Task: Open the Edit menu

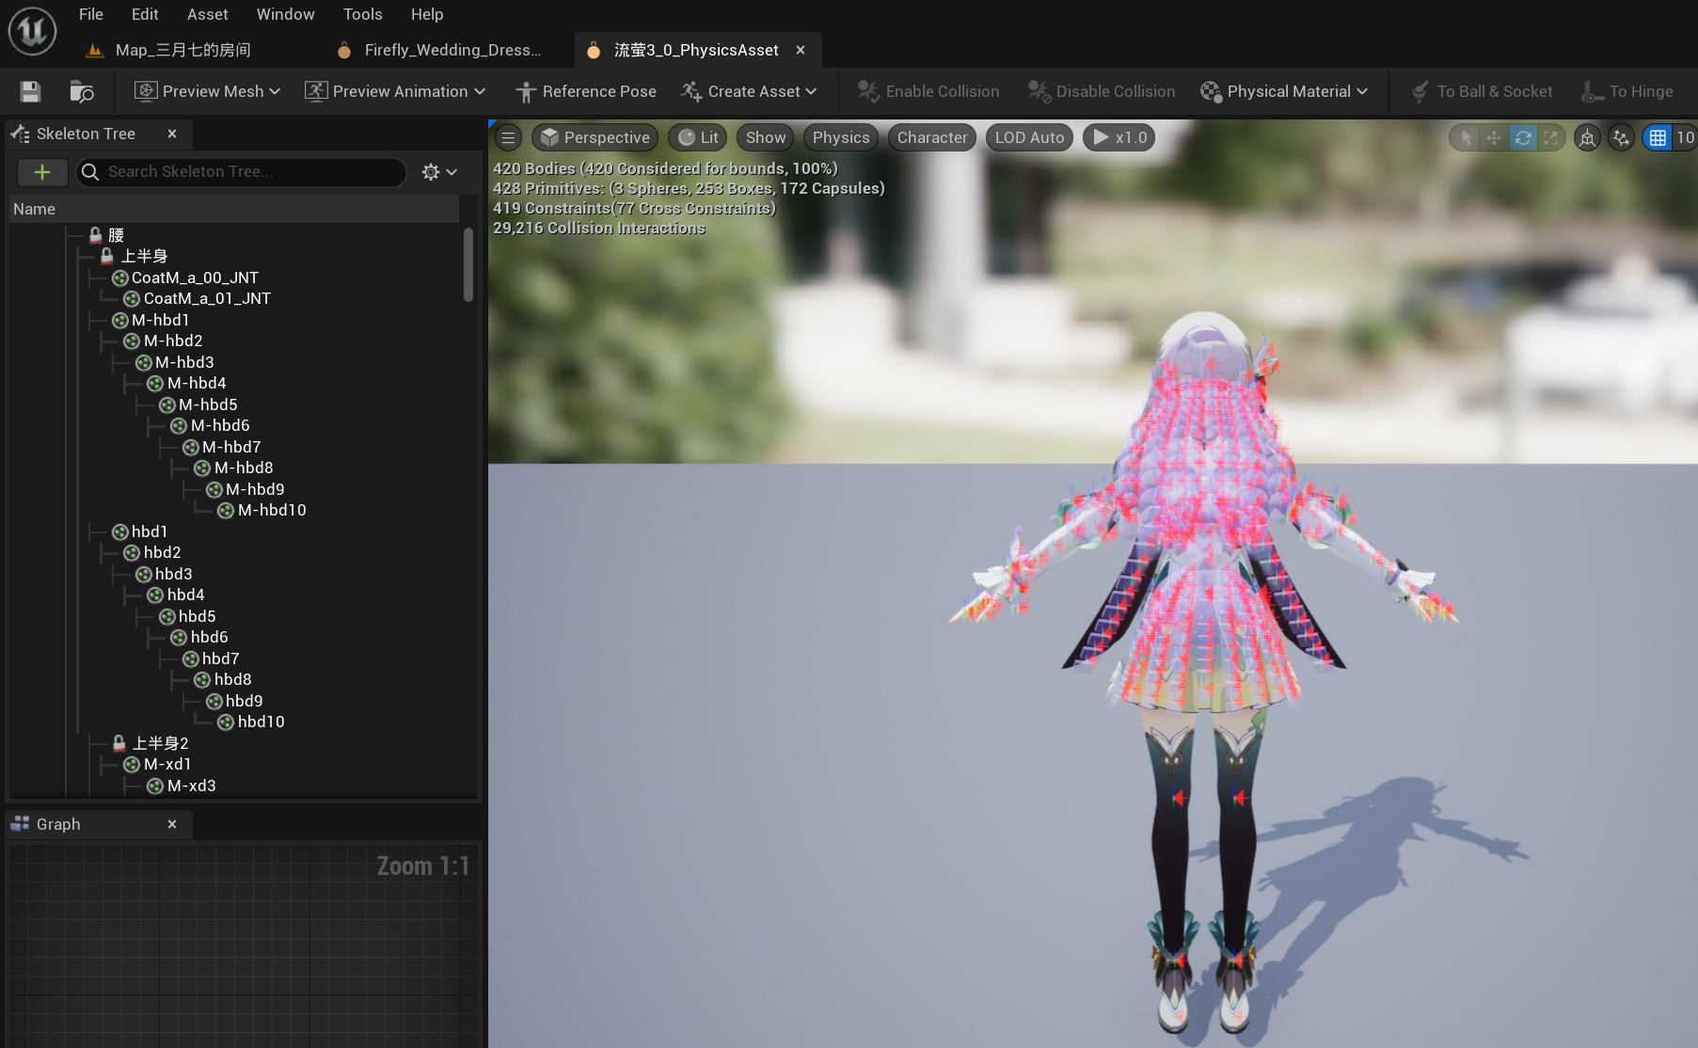Action: [x=145, y=14]
